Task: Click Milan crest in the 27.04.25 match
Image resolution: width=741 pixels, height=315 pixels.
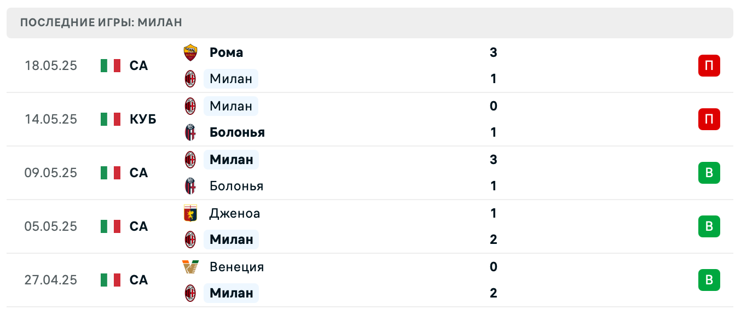Action: (190, 293)
